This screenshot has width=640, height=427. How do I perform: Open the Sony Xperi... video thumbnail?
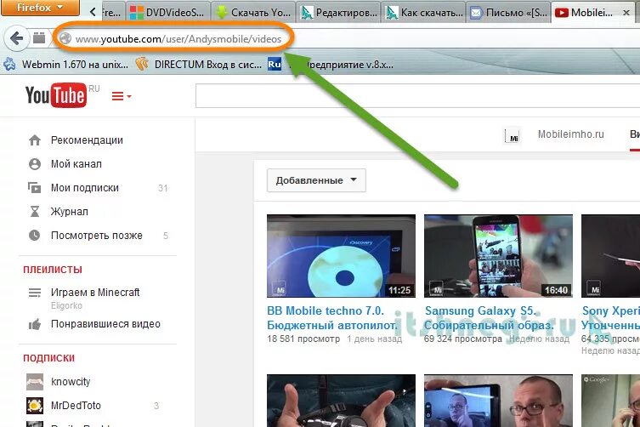click(x=610, y=256)
